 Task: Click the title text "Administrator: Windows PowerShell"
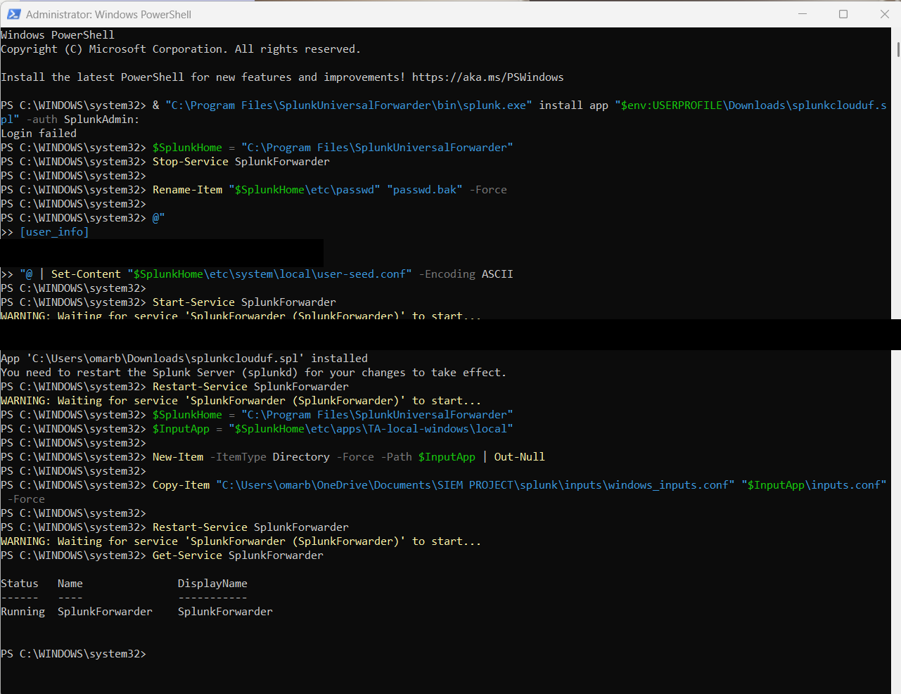pos(108,15)
